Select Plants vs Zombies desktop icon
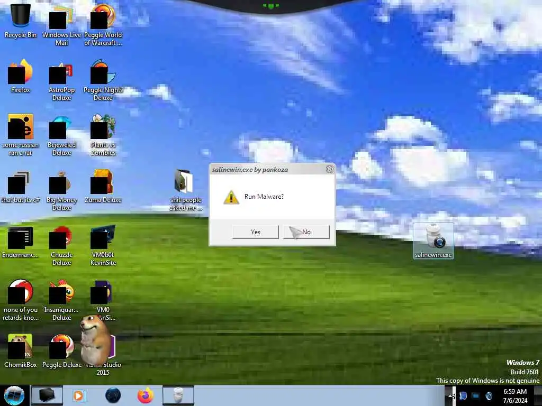The image size is (542, 406). tap(103, 135)
